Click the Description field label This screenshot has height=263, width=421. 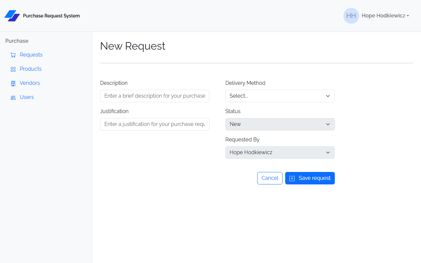114,83
